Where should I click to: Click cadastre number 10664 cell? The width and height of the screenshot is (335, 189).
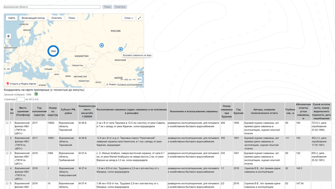(x=52, y=128)
